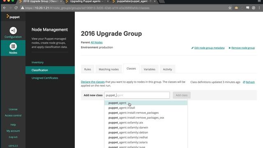This screenshot has height=148, width=263.
Task: Click the insecure connection warning icon
Action: [23, 8]
